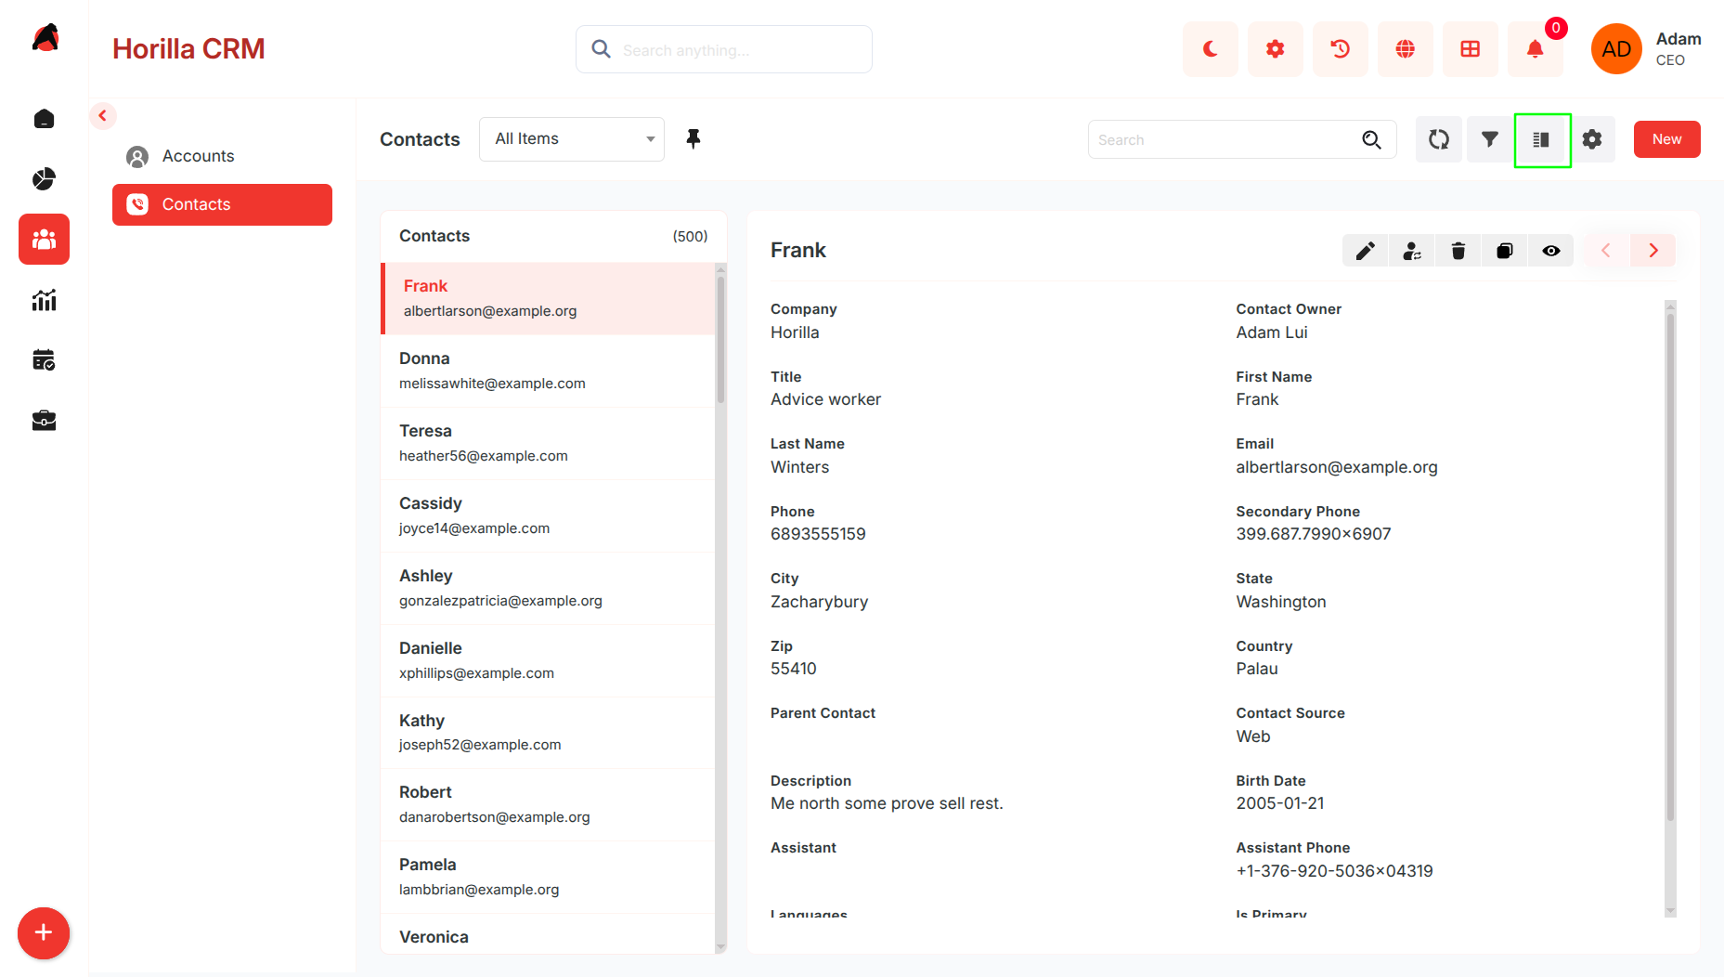
Task: Select the Contacts menu item
Action: tap(222, 204)
